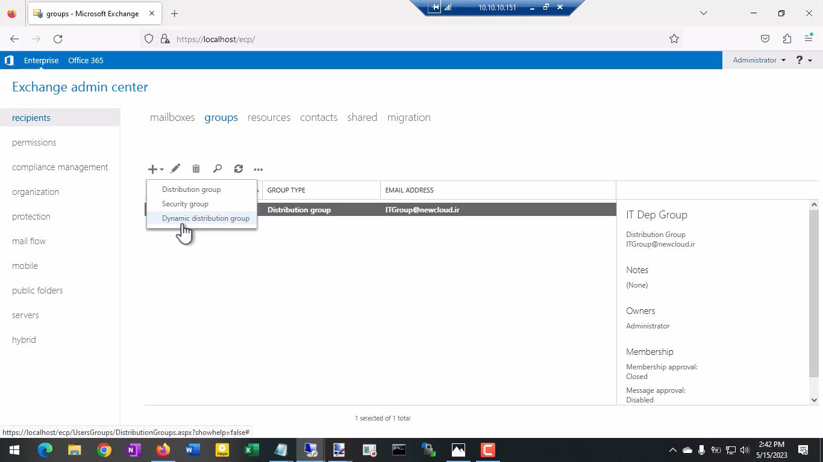
Task: Open Microsoft Word from taskbar
Action: tap(192, 450)
